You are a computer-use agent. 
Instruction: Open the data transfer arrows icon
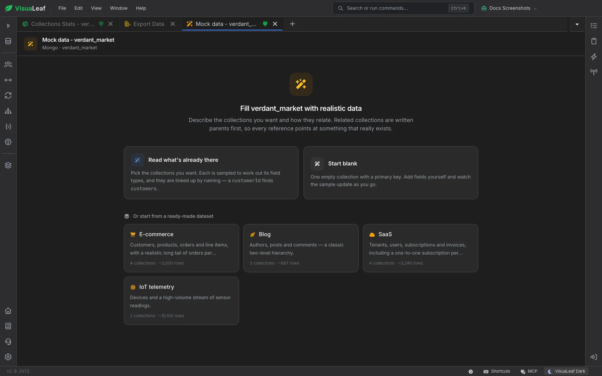[x=8, y=80]
